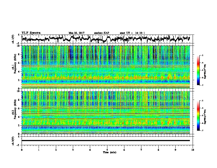Screen dimensions: 217x168
Task: Click the "4" kHz tick of ch.2 spectrogram
Action: pos(19,117)
